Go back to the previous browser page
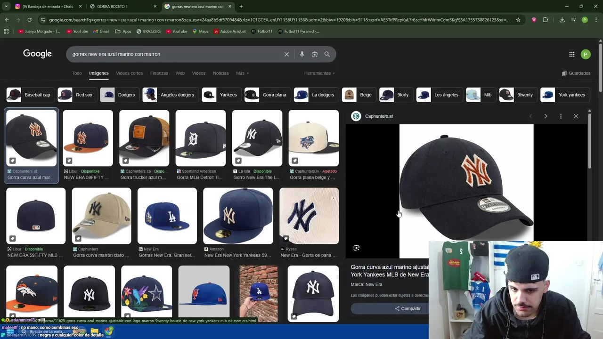This screenshot has width=603, height=339. (7, 20)
